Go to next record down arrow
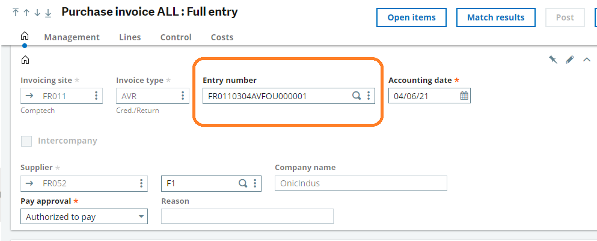The image size is (597, 241). point(37,12)
